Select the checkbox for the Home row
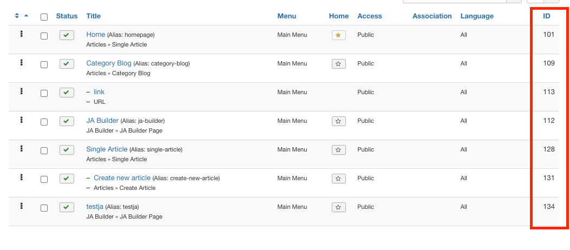This screenshot has width=570, height=250. 44,36
